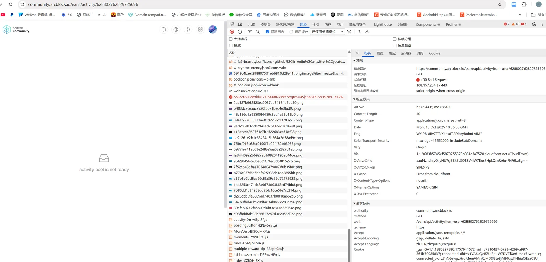
Task: Open the 响应 Response tab
Action: click(392, 53)
